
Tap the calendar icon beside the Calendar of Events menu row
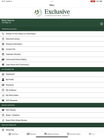pos(3,54)
